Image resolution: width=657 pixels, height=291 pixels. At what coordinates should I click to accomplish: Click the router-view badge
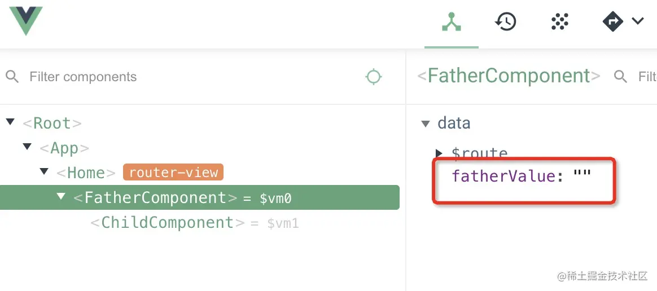click(173, 173)
